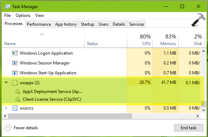Select AppX Deployment Service entry
The height and width of the screenshot is (137, 208).
click(52, 92)
